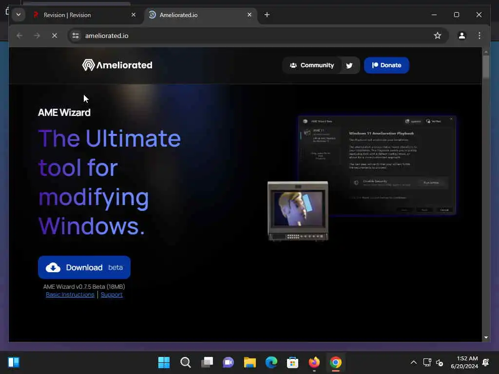Open the Twitter bird icon
This screenshot has width=499, height=374.
[x=349, y=66]
